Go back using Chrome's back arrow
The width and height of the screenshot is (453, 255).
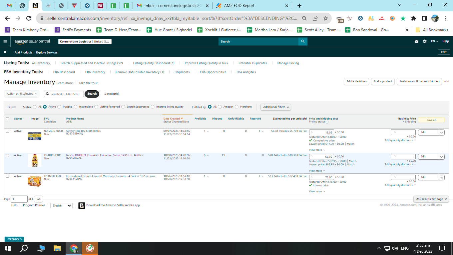7,18
